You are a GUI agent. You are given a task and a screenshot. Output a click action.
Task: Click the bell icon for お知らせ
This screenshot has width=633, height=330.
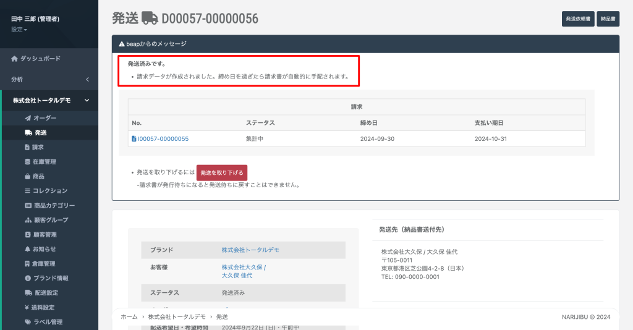[x=27, y=249]
